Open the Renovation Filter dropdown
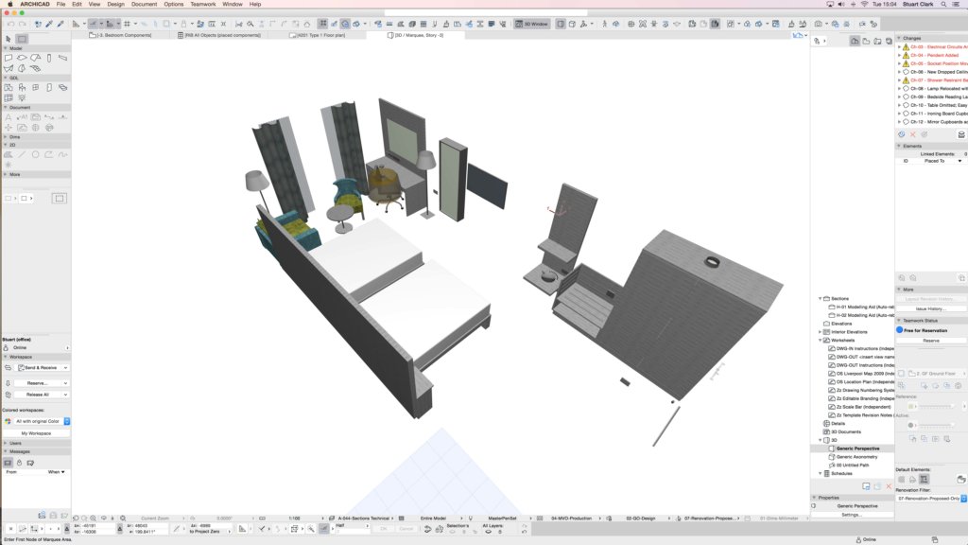Viewport: 968px width, 545px height. tap(929, 498)
